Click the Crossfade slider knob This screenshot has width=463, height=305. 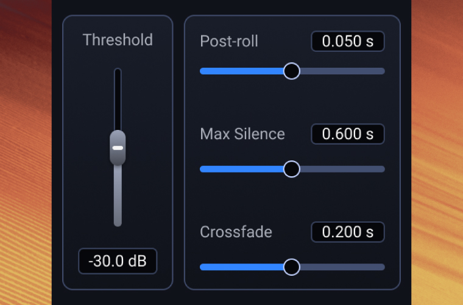pos(292,267)
